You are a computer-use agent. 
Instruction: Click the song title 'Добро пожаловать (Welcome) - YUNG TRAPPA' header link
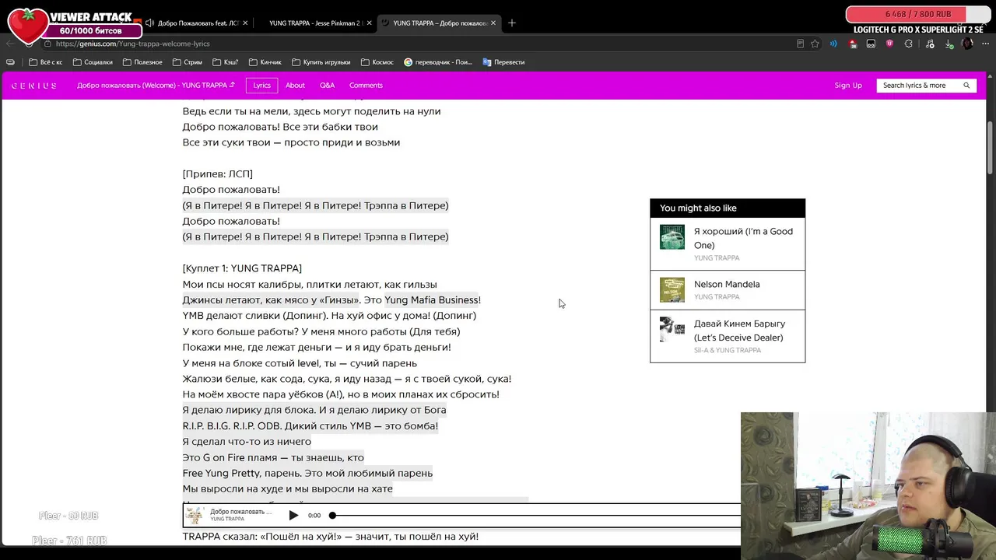pos(156,86)
